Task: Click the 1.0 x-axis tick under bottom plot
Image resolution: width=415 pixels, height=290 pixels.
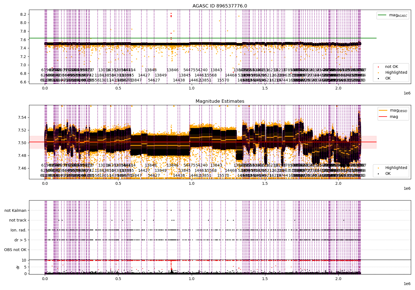Action: point(191,279)
